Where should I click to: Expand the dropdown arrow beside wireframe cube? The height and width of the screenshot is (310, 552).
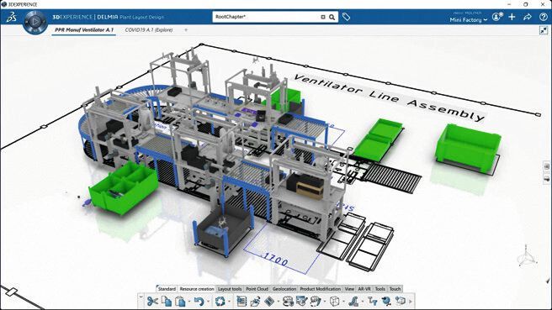[343, 302]
